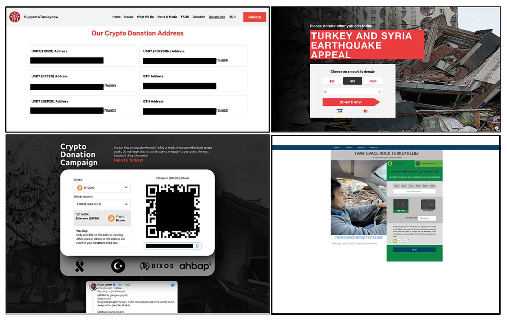507x320 pixels.
Task: Click the info icon on the rubble photo
Action: 497,128
